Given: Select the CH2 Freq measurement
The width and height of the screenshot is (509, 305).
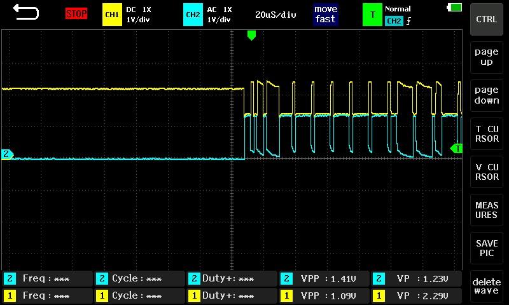Looking at the screenshot, I should pyautogui.click(x=47, y=278).
